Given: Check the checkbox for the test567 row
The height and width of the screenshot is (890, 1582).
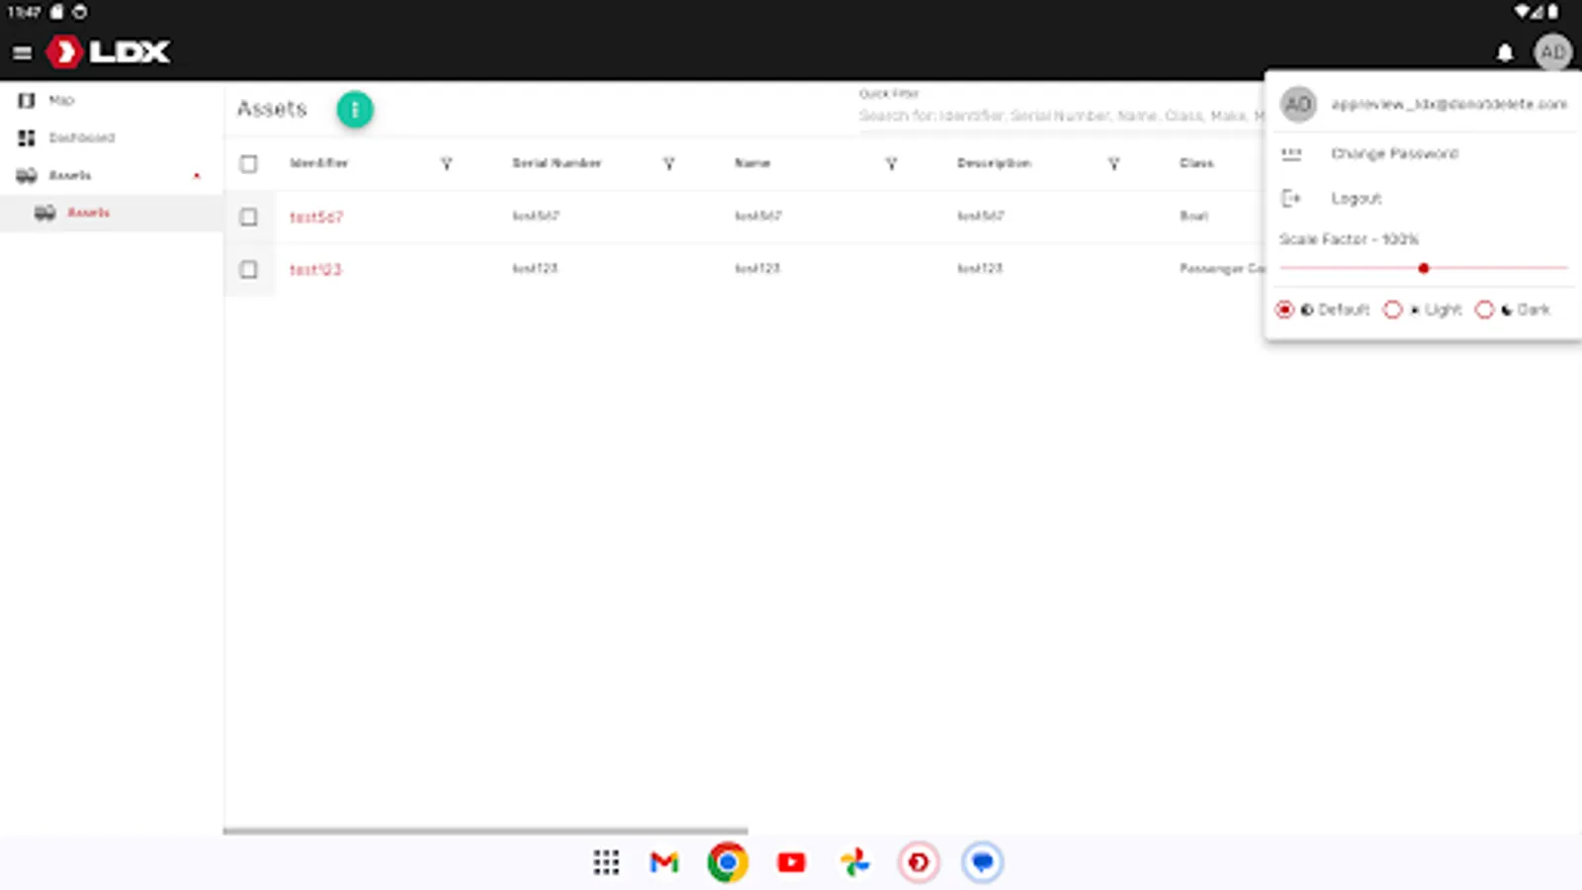Looking at the screenshot, I should (x=248, y=217).
